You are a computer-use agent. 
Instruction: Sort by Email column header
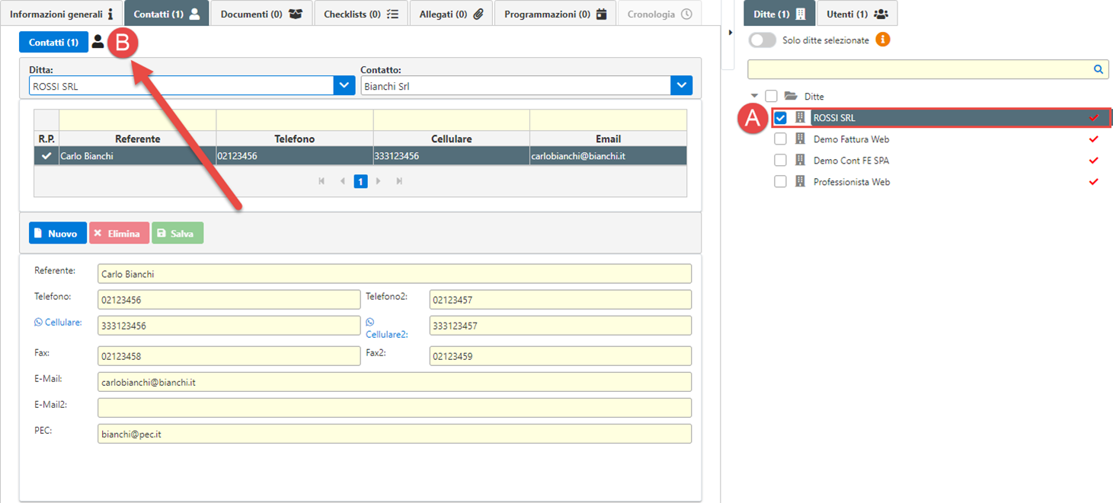tap(608, 138)
